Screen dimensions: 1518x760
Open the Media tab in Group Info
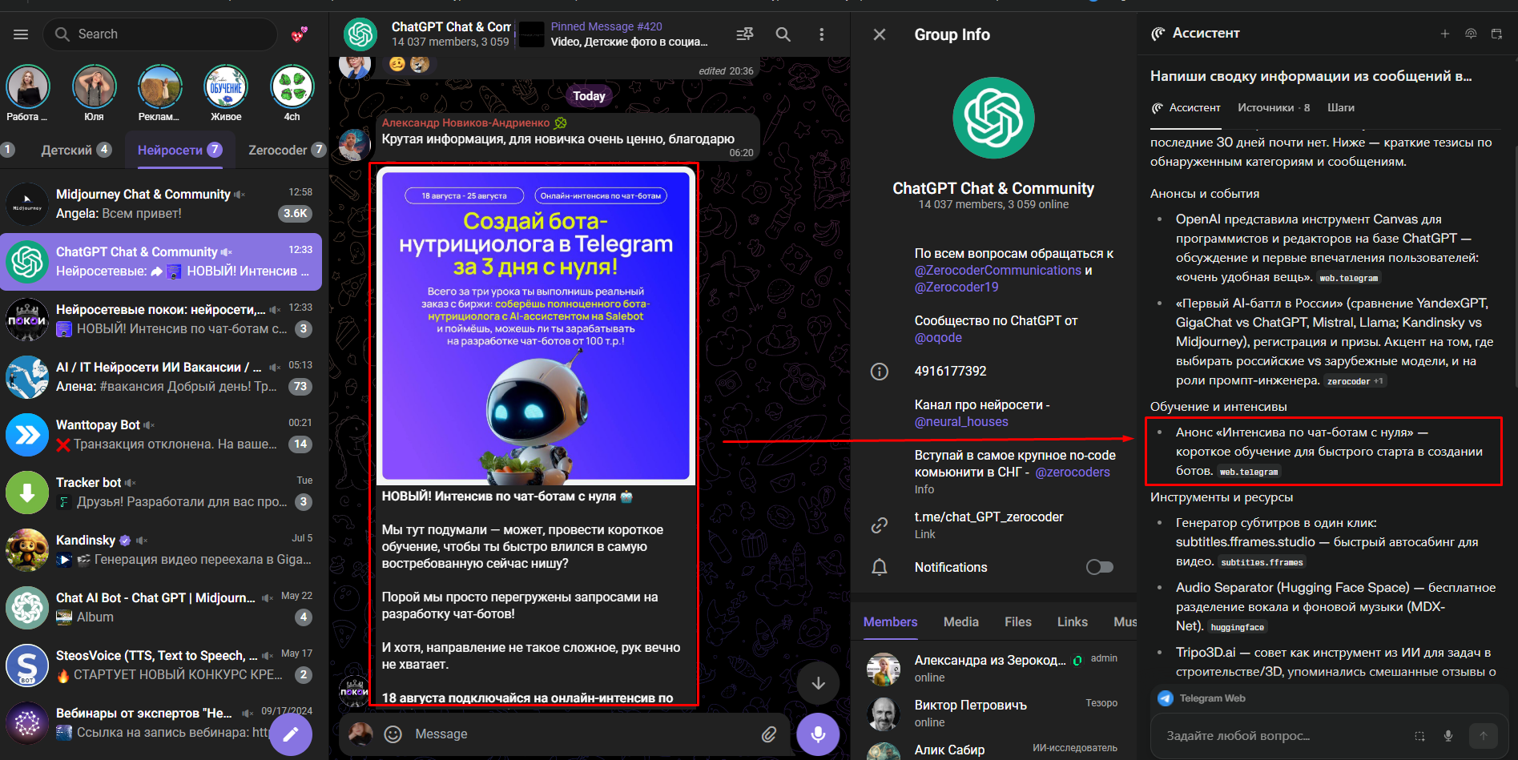pos(960,621)
